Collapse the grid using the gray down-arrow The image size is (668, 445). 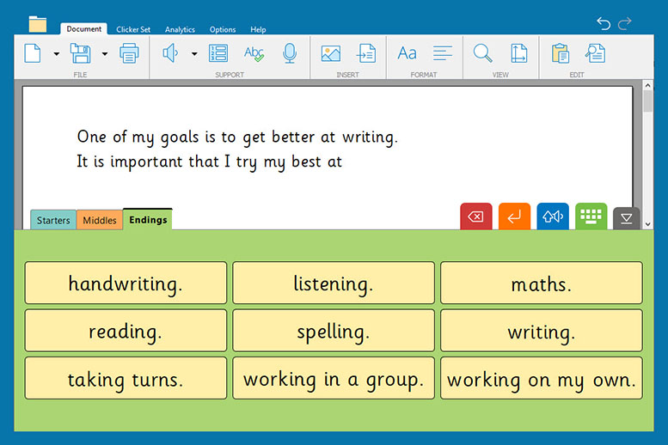point(626,218)
